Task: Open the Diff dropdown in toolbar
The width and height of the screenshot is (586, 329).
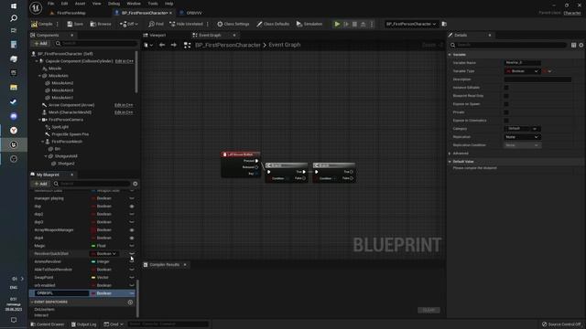Action: pyautogui.click(x=128, y=24)
